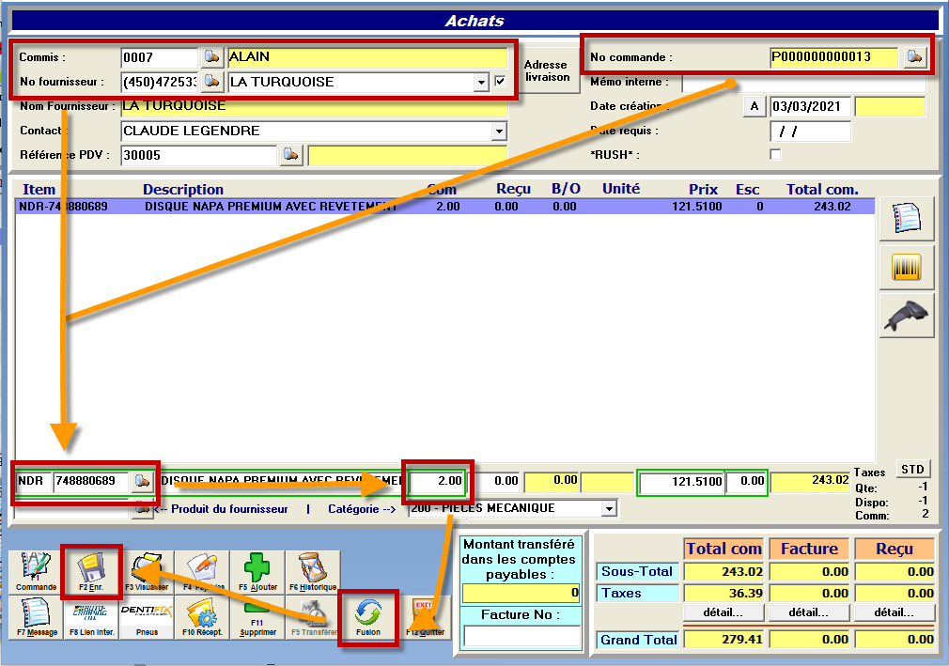949x666 pixels.
Task: Click the Total com. column header
Action: click(x=822, y=190)
